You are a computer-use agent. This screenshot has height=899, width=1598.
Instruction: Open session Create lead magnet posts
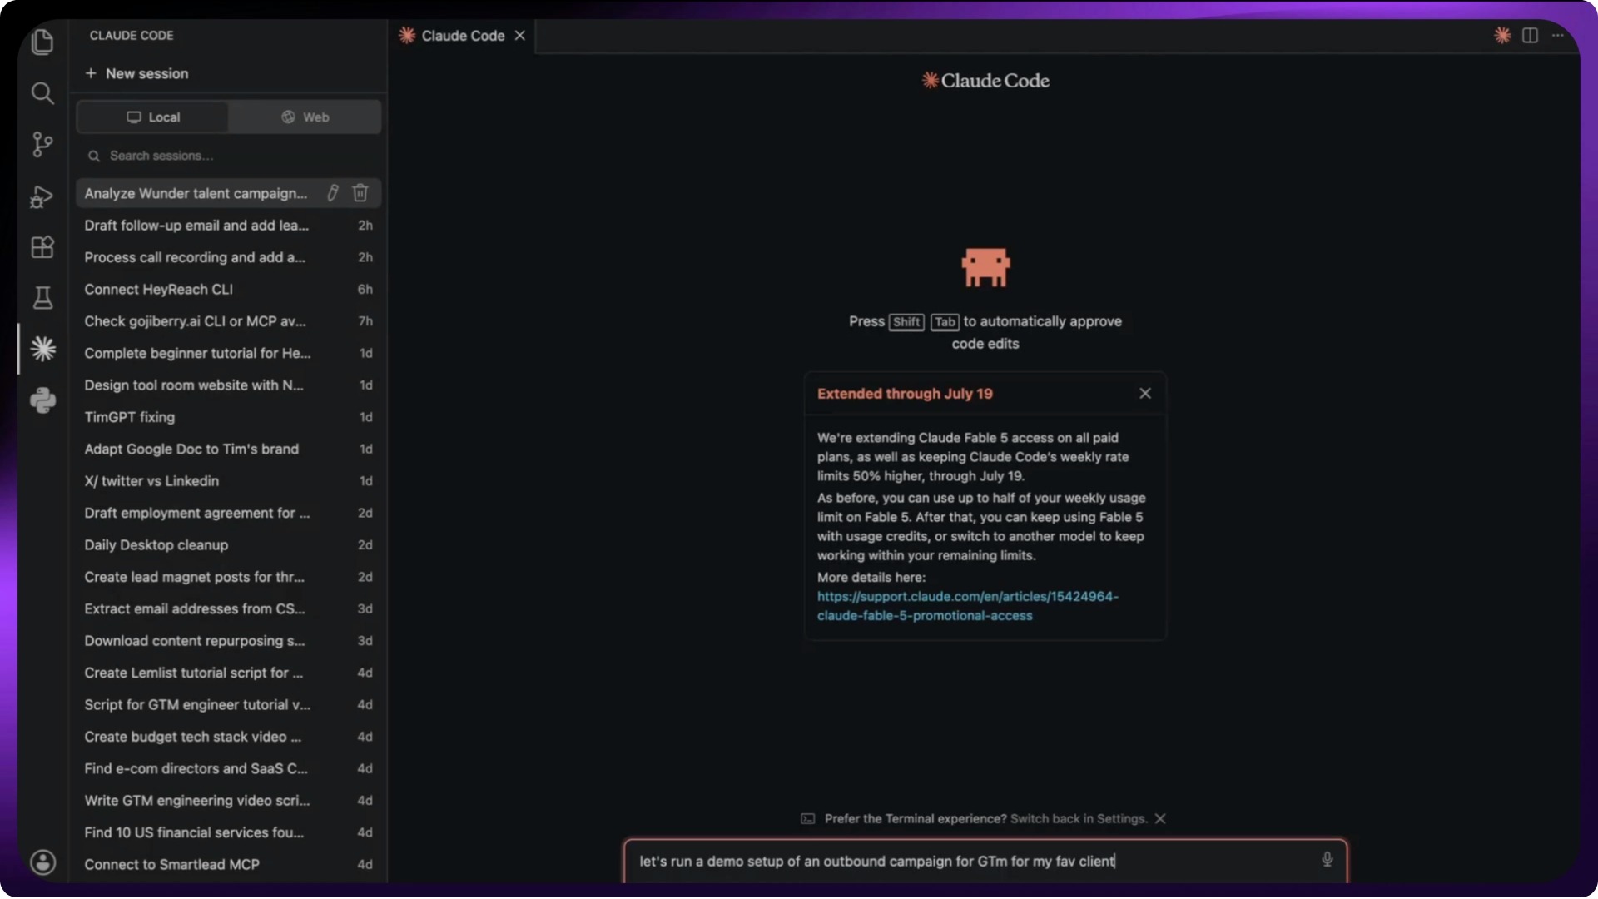pos(229,577)
